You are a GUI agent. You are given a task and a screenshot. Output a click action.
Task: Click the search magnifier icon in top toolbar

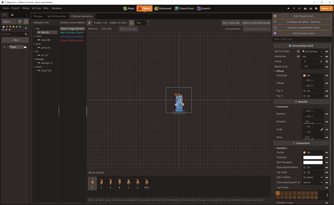[x=316, y=8]
